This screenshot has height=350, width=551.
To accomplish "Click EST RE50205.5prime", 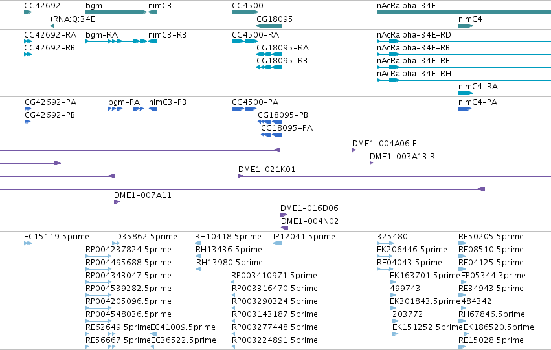I will 462,243.
